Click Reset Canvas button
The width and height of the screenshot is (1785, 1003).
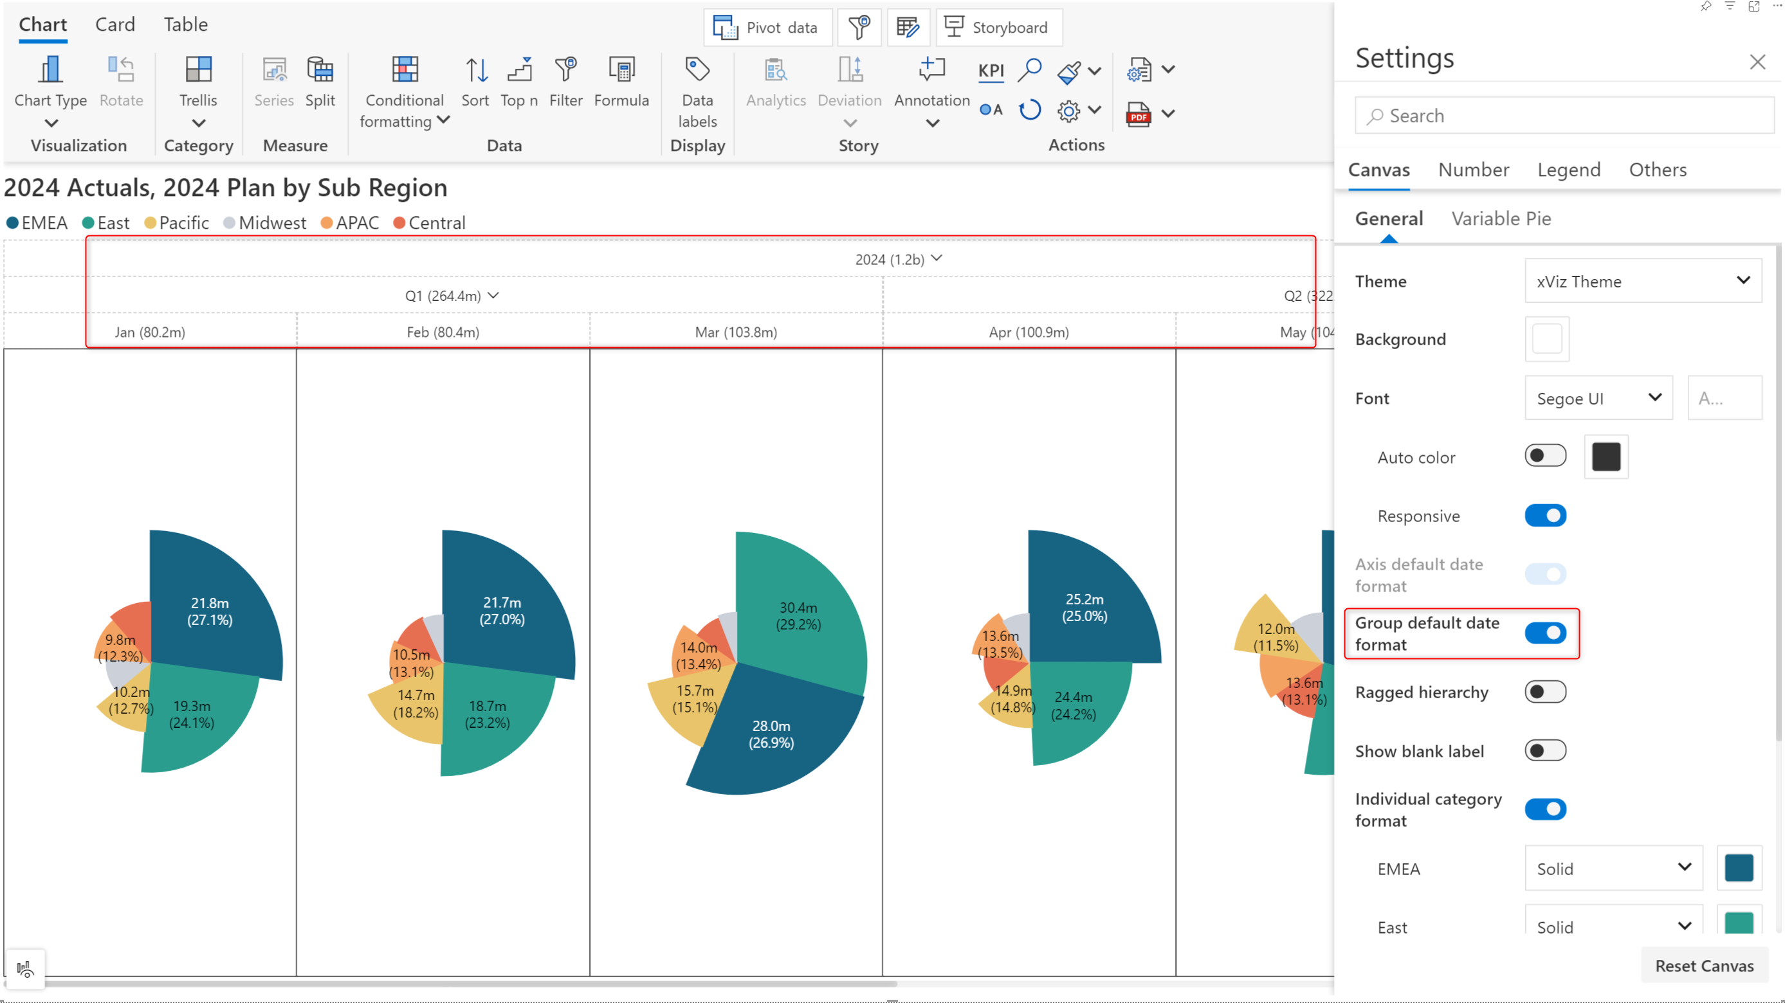pyautogui.click(x=1704, y=965)
